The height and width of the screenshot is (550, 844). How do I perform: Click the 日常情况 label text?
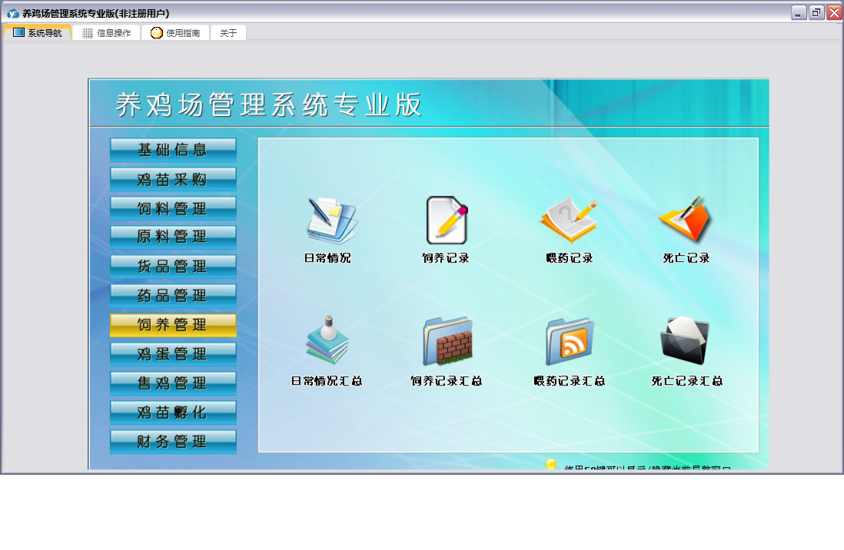(x=327, y=258)
